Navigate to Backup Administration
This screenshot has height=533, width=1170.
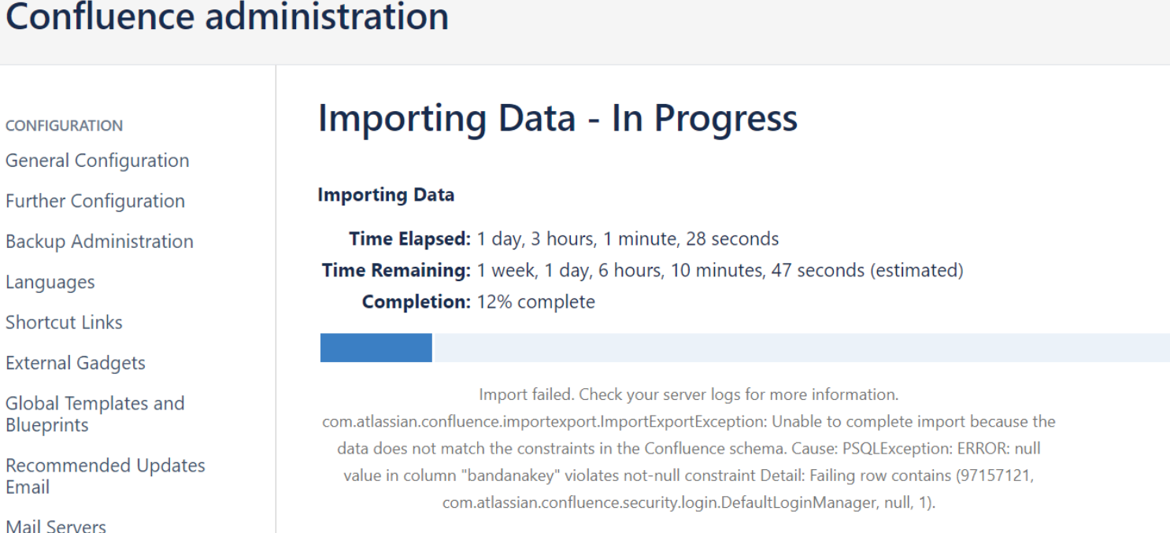coord(99,242)
